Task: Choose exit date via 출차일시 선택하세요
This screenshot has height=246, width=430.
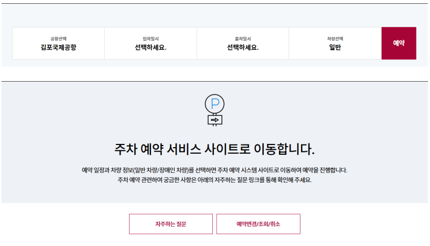Action: click(243, 44)
